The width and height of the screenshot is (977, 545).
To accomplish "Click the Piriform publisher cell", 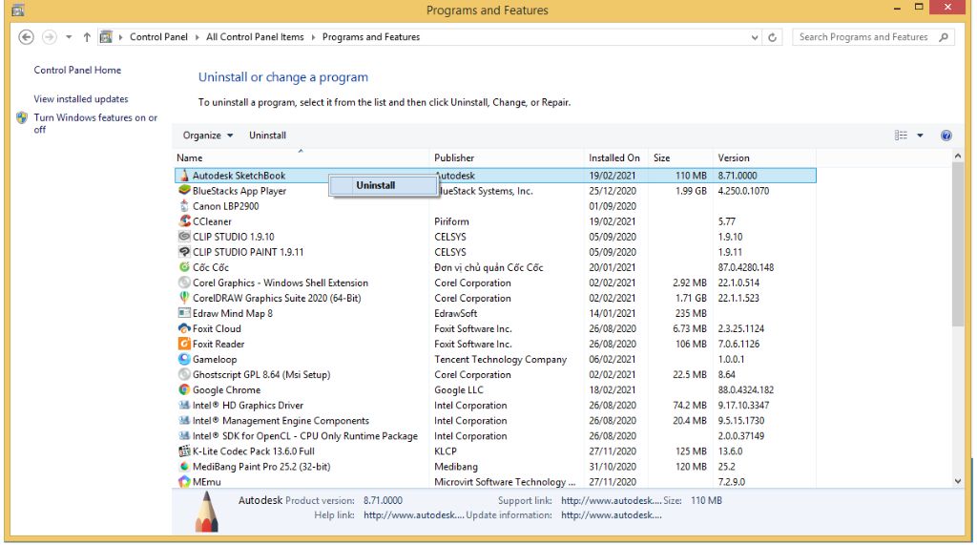I will pos(451,221).
